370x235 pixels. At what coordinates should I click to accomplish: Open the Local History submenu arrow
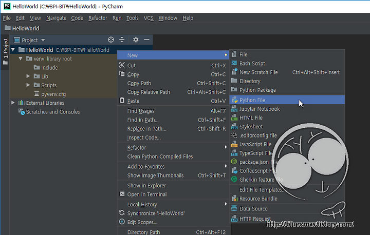click(226, 204)
